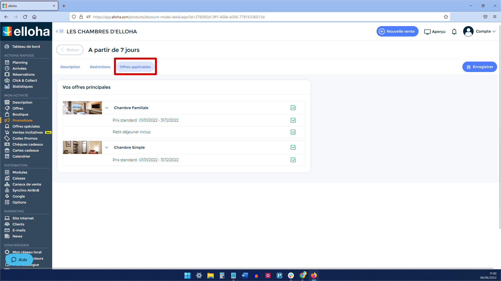Open the Aide chat button
501x281 pixels.
pyautogui.click(x=19, y=260)
